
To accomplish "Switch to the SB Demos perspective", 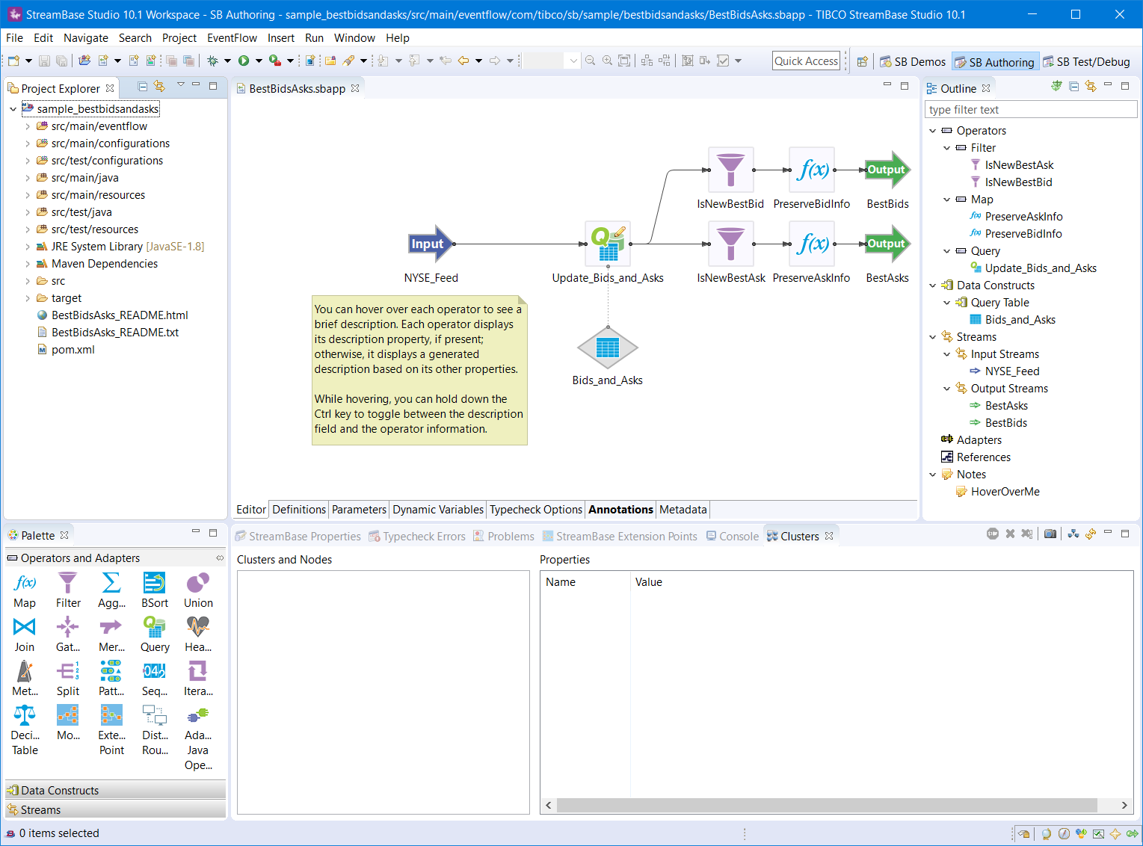I will (x=913, y=62).
